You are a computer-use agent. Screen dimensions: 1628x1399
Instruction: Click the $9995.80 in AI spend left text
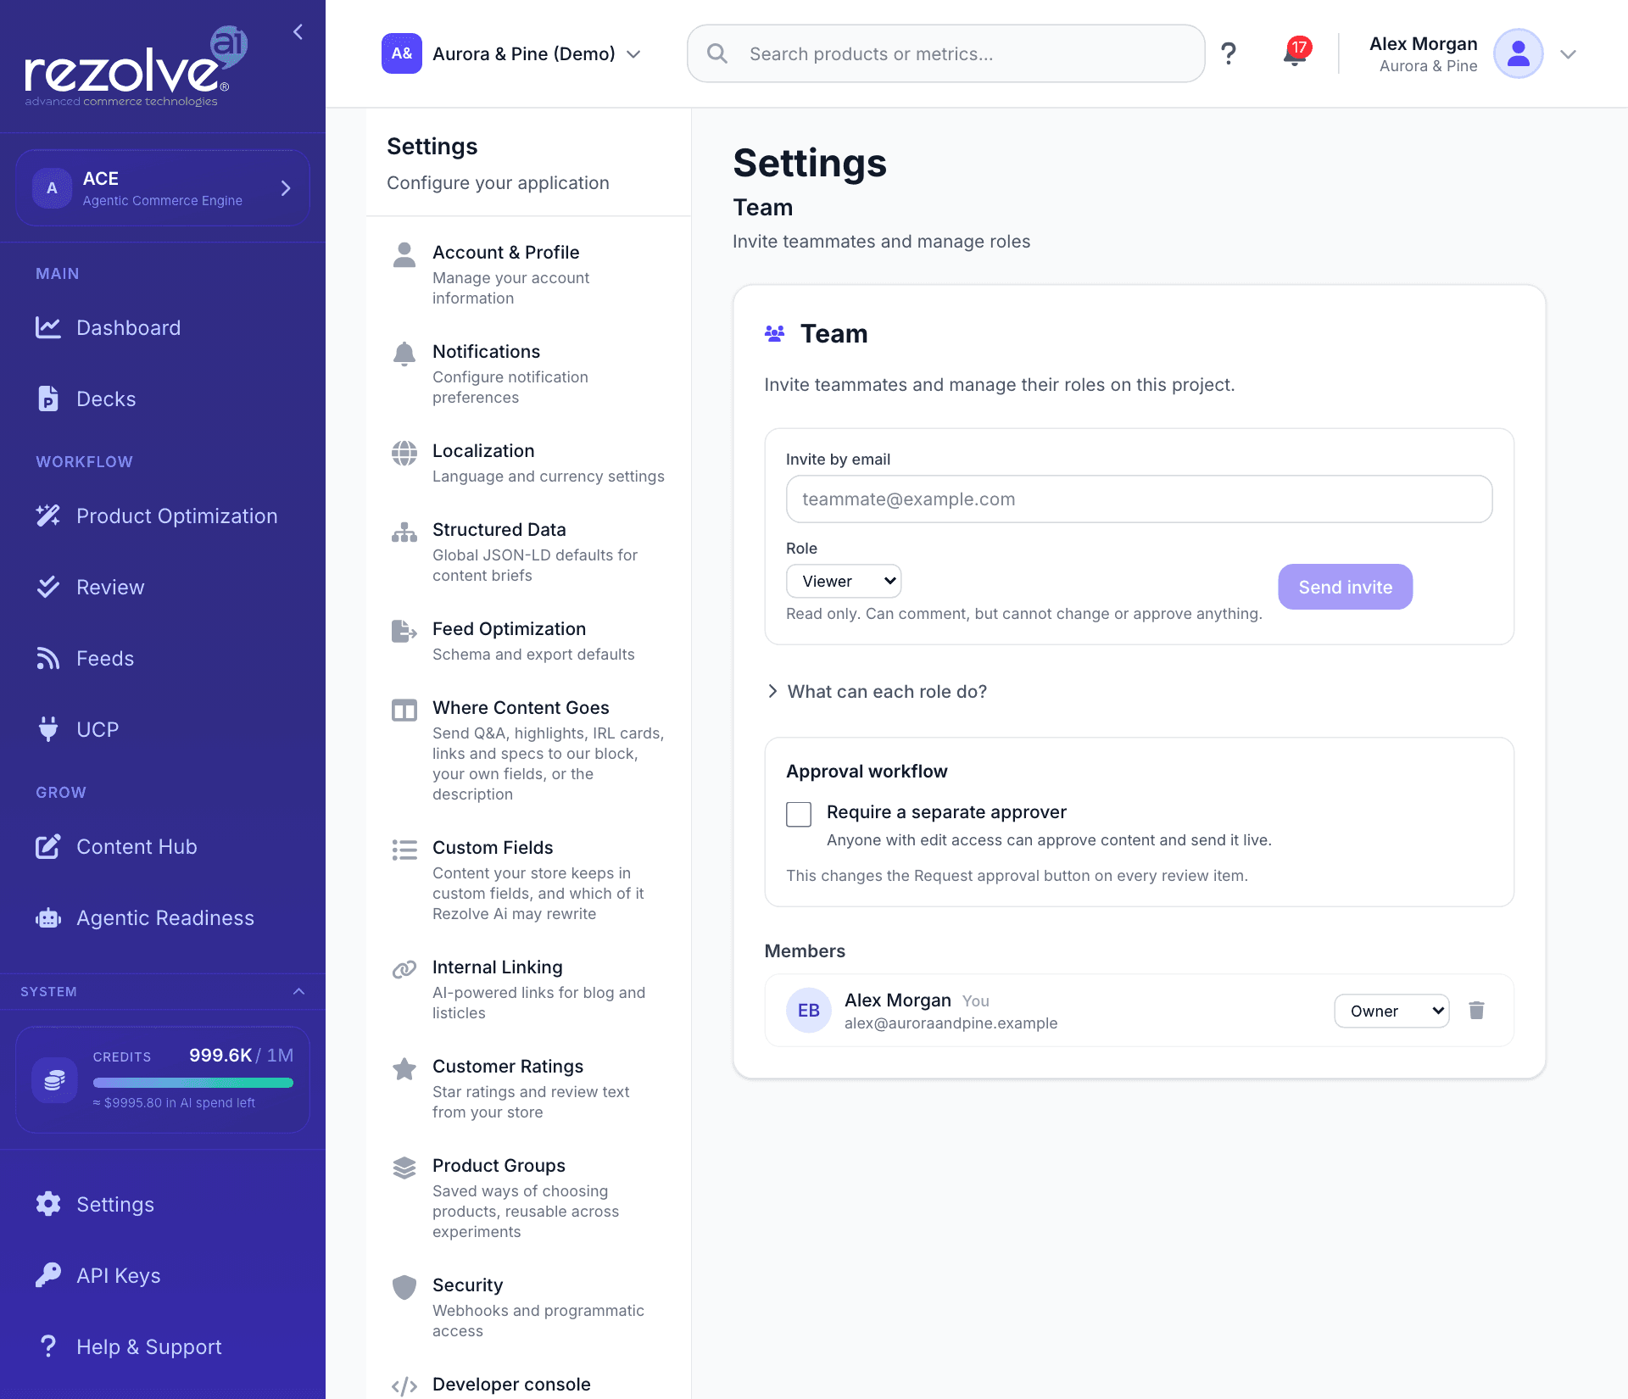point(174,1102)
